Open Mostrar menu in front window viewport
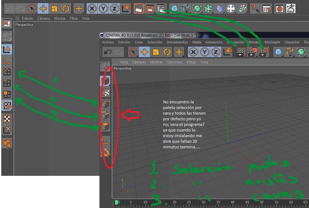Image resolution: width=309 pixels, height=208 pixels. pyautogui.click(x=156, y=62)
